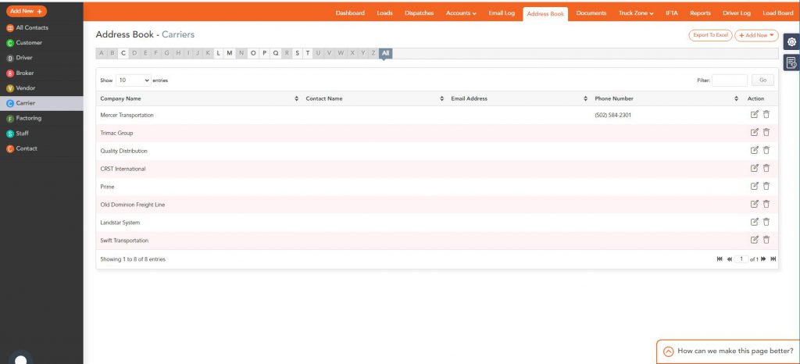Edit the Mercer Transportation carrier entry
The width and height of the screenshot is (800, 364).
click(x=754, y=114)
